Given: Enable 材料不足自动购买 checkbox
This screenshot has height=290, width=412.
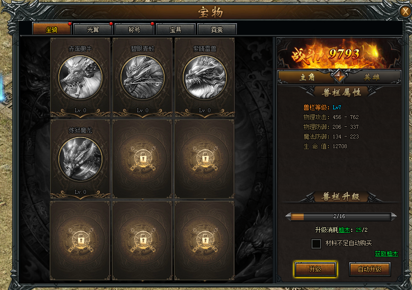Looking at the screenshot, I should point(316,243).
